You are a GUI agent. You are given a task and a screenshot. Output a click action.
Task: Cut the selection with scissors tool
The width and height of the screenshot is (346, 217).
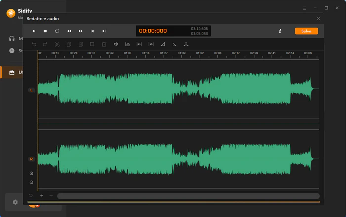coord(57,44)
